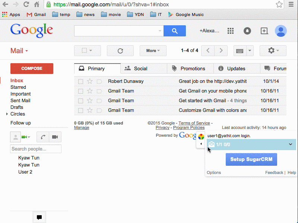The width and height of the screenshot is (298, 223).
Task: Click the Setup SugarCRM button
Action: point(251,159)
